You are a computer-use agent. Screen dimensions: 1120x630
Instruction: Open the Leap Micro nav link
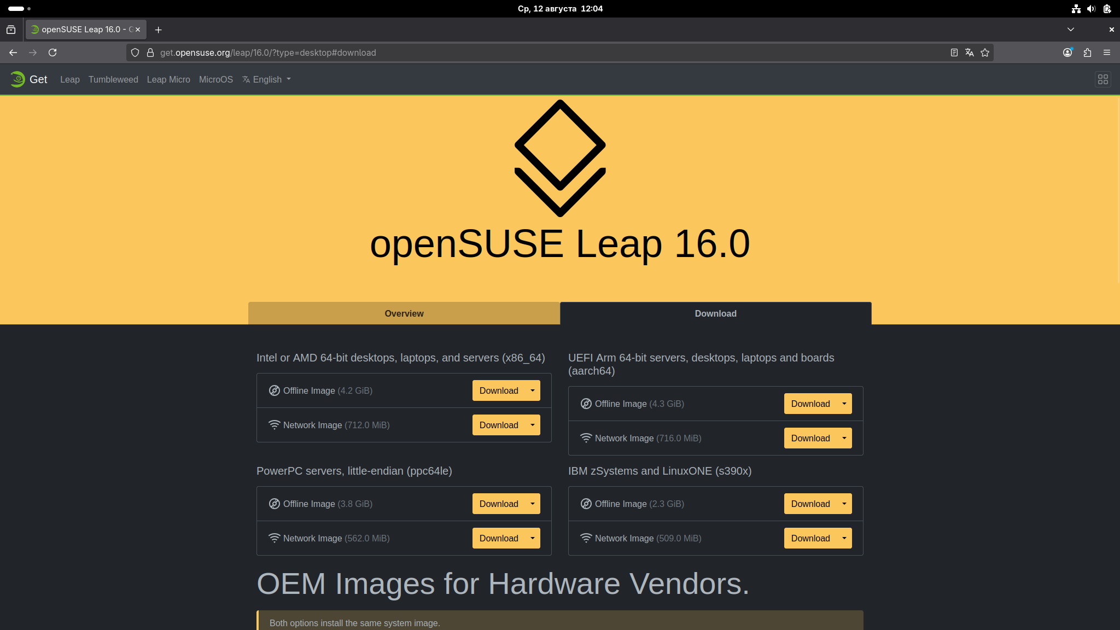point(168,79)
